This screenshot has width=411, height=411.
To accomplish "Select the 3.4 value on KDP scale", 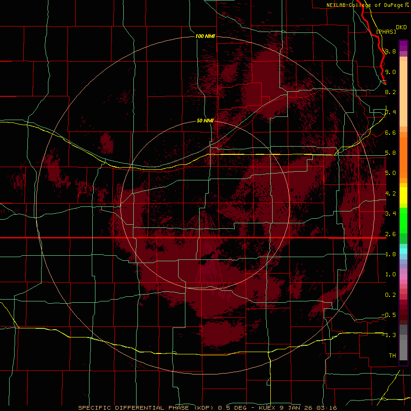I will coord(390,214).
